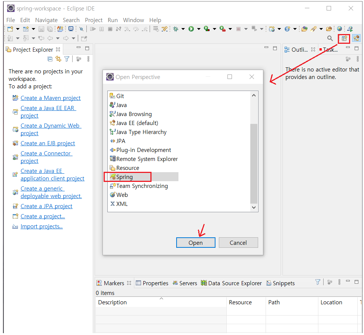Click the Run External Tools toolbox icon
This screenshot has height=335, width=364.
222,29
